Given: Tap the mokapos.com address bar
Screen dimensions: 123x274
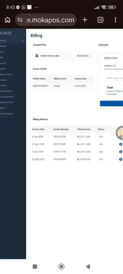Looking at the screenshot, I should (x=46, y=20).
